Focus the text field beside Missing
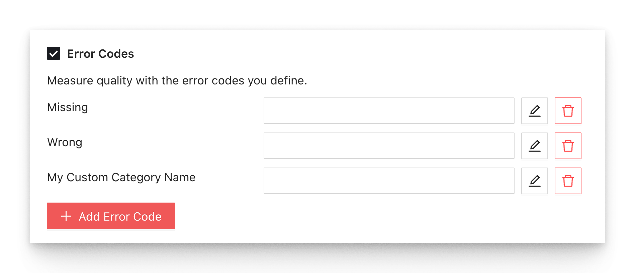Viewport: 635px width, 273px height. pyautogui.click(x=389, y=111)
